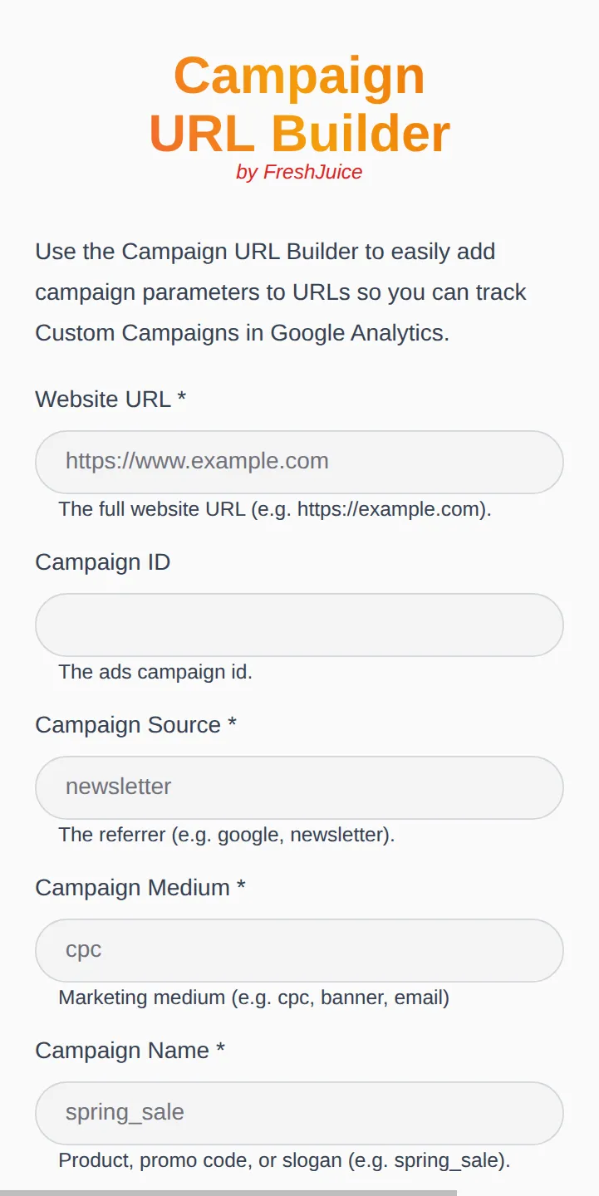The height and width of the screenshot is (1196, 599).
Task: Click the "Campaign Name *" label
Action: (x=130, y=1051)
